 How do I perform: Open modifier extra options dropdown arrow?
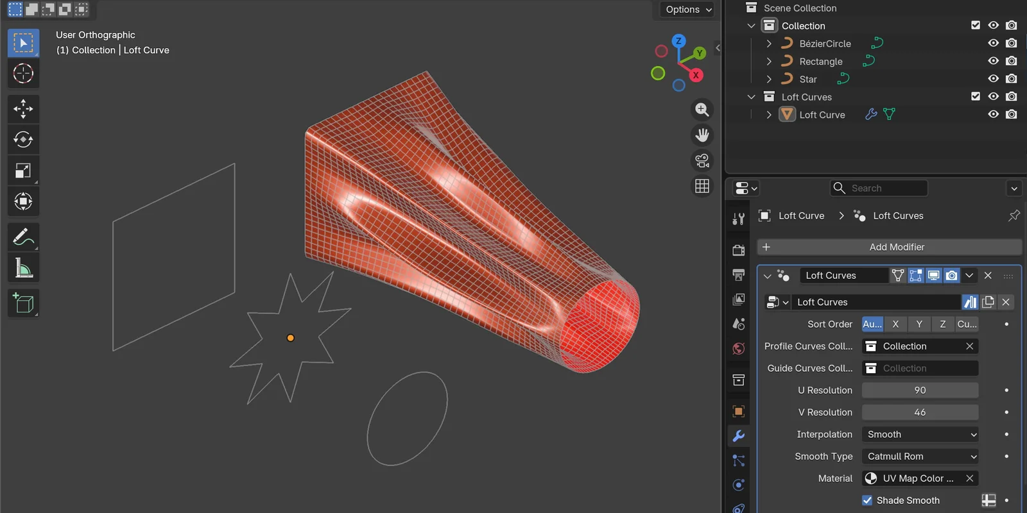(x=969, y=276)
